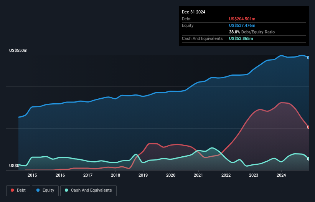
Task: Click the 2018 x-axis label
Action: 115,175
